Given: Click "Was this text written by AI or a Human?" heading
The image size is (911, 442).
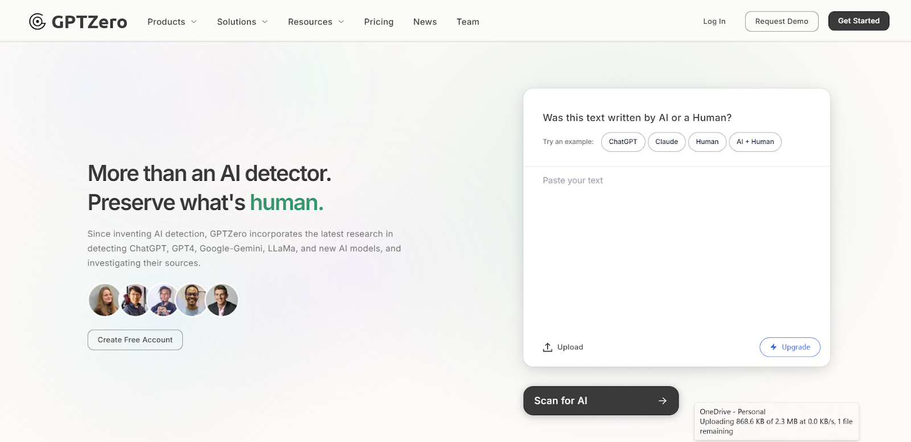Looking at the screenshot, I should point(637,118).
